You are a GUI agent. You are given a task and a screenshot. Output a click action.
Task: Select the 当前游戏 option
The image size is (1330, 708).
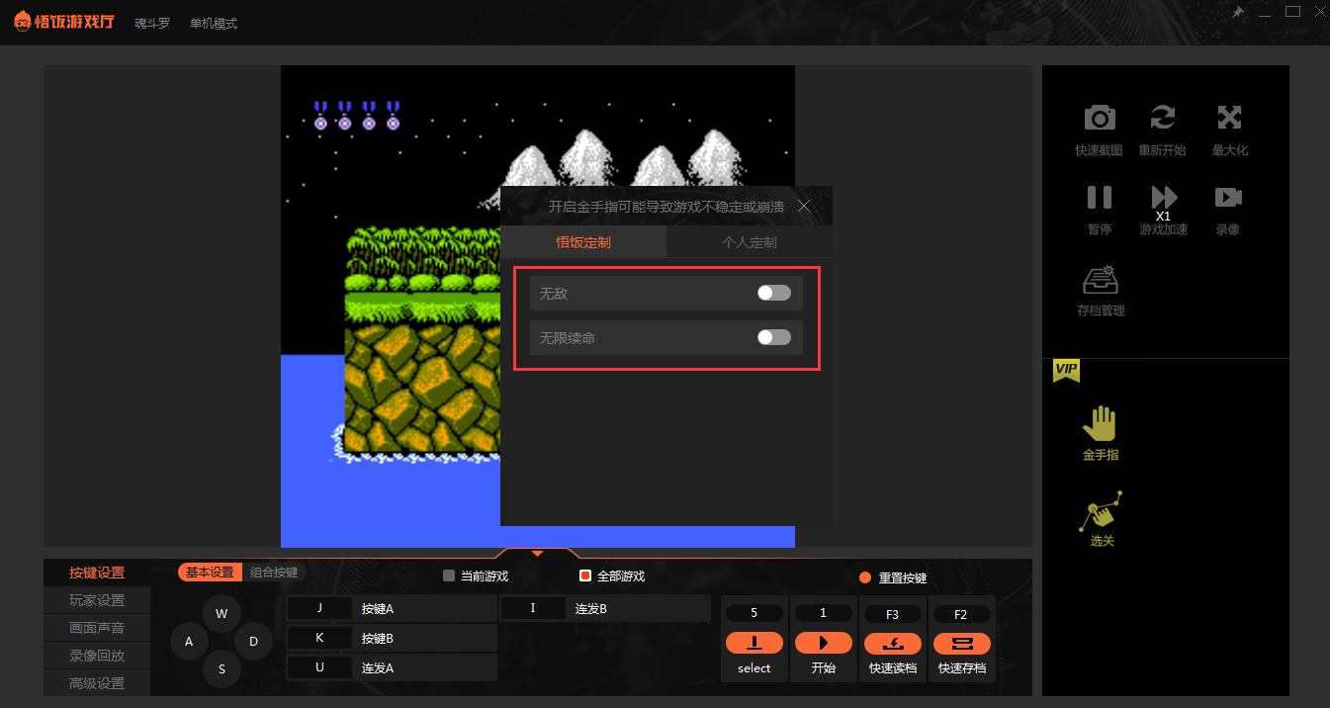449,575
